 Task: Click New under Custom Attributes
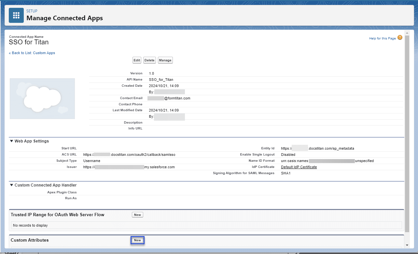(137, 240)
